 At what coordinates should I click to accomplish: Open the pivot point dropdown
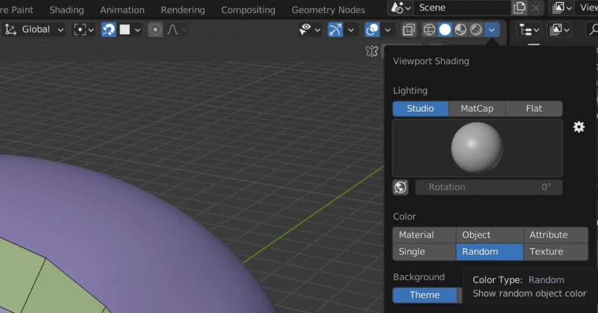pyautogui.click(x=84, y=30)
